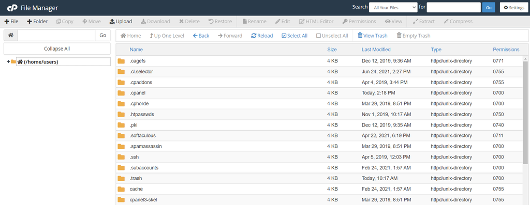Click the Back navigation arrow

click(x=201, y=36)
